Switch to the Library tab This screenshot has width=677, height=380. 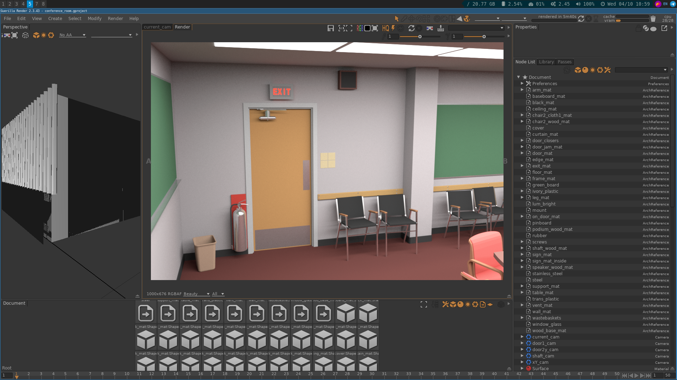coord(546,62)
